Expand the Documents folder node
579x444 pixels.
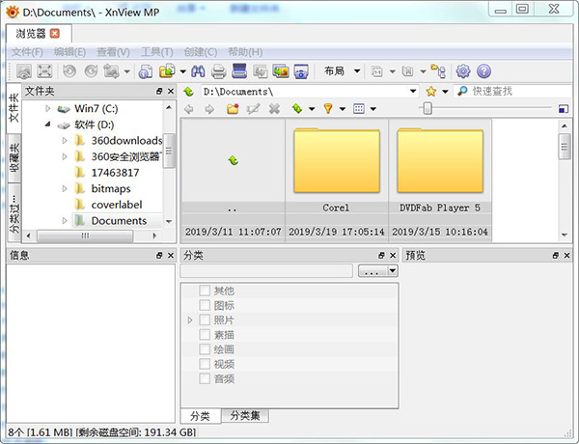(x=65, y=220)
